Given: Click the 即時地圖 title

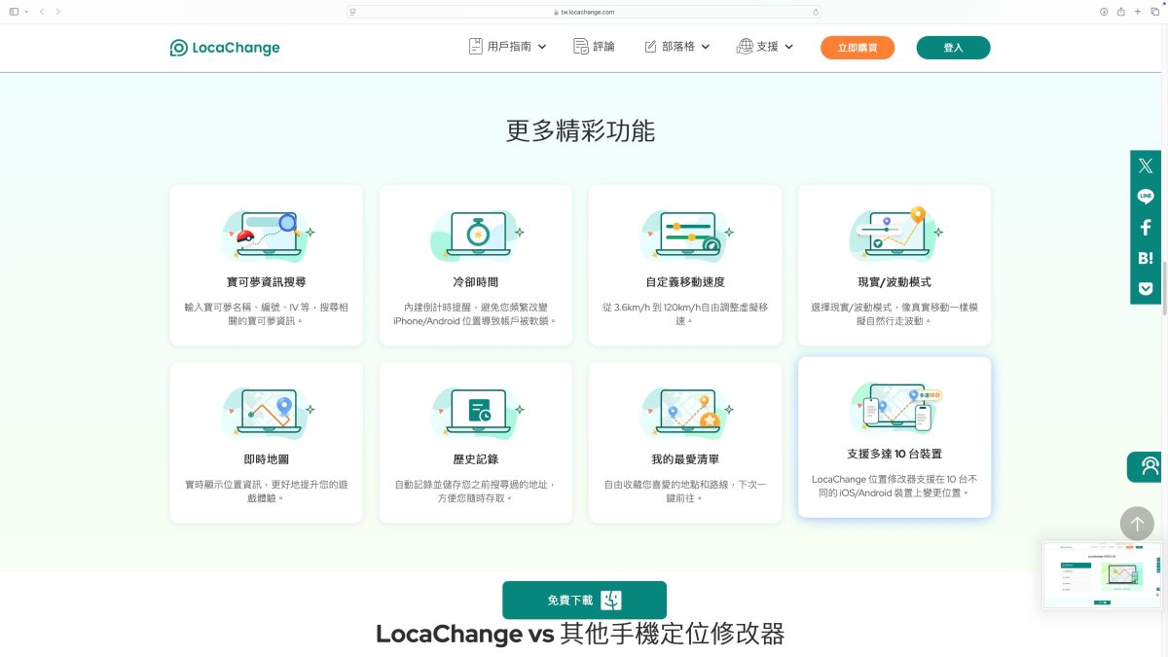Looking at the screenshot, I should point(267,459).
